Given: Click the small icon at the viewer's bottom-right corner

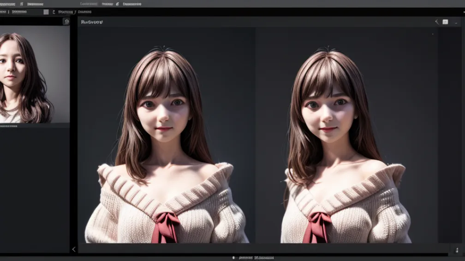Looking at the screenshot, I should click(457, 250).
